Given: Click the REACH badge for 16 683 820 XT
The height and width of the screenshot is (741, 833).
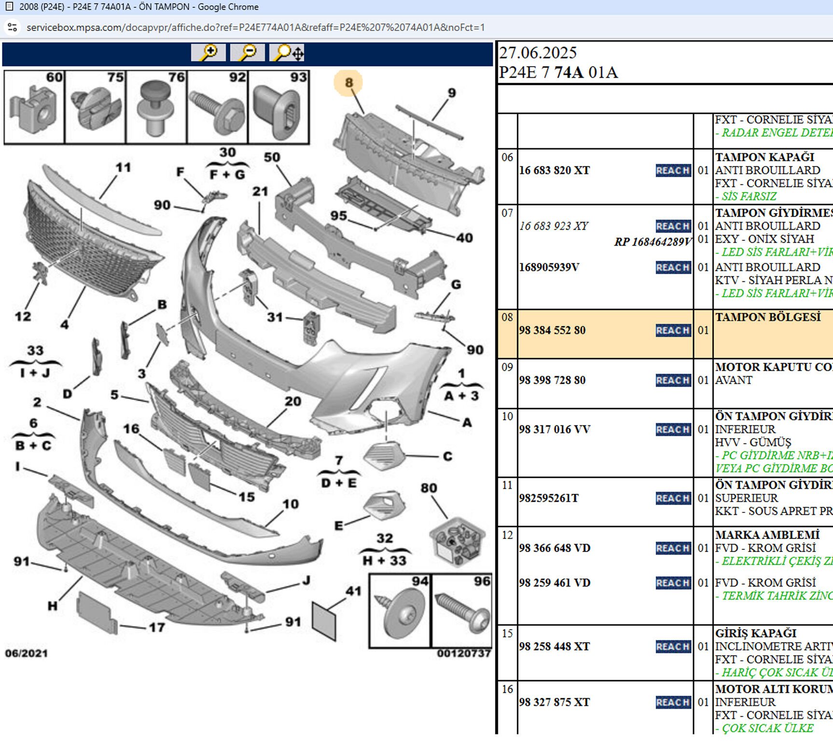Looking at the screenshot, I should pyautogui.click(x=673, y=170).
